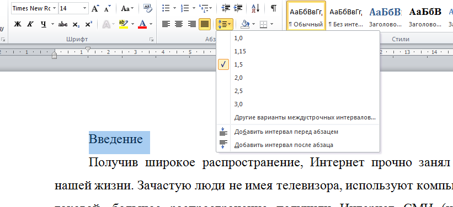
Task: Click the selected heading Введение
Action: tap(115, 139)
